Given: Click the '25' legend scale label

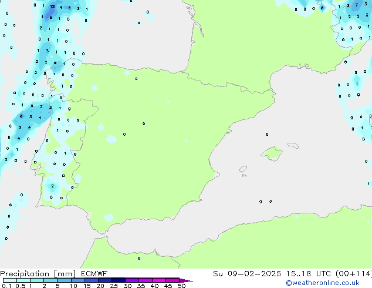Looking at the screenshot, I should [x=114, y=286].
